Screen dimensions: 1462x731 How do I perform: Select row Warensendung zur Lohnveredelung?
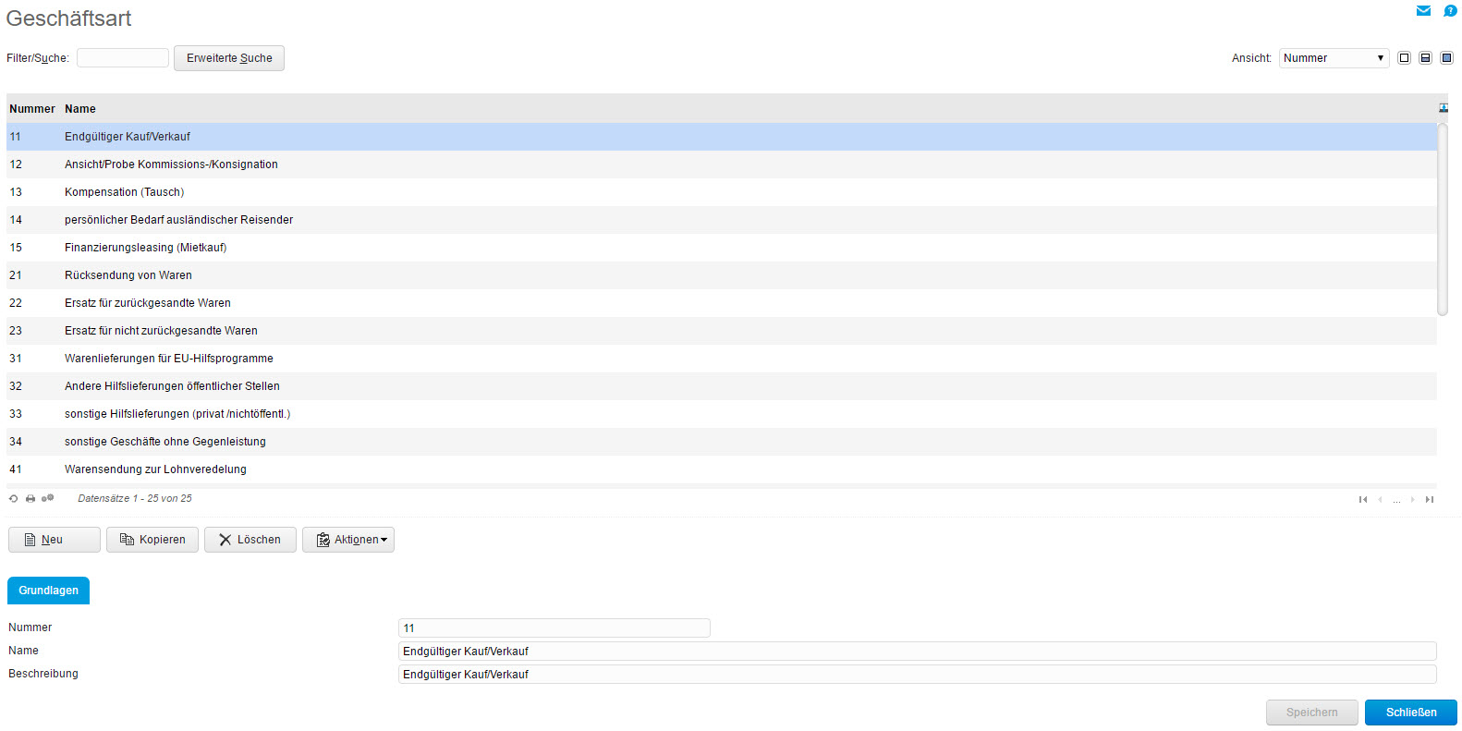(x=722, y=469)
